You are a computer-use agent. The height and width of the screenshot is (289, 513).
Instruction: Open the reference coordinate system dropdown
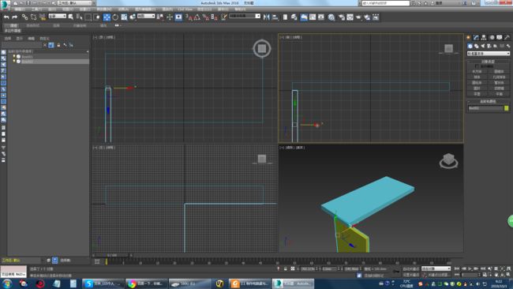[x=146, y=16]
